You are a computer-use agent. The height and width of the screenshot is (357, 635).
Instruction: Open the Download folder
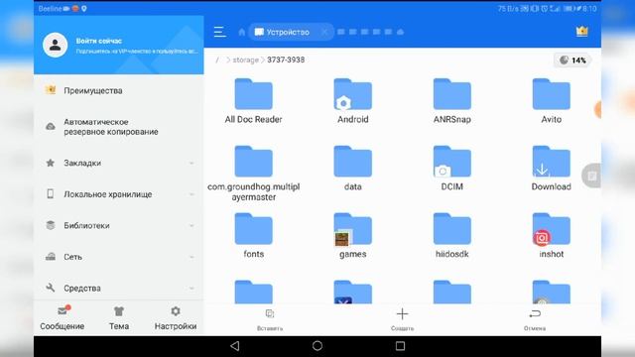(552, 169)
